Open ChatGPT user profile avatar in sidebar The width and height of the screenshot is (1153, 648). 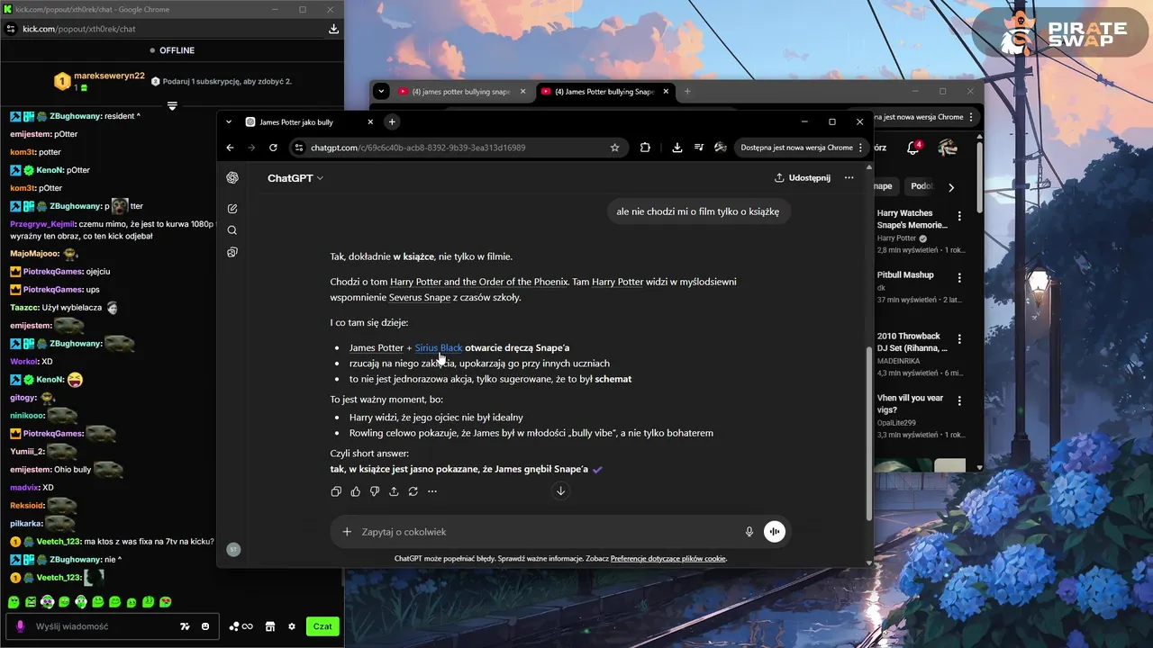coord(233,549)
